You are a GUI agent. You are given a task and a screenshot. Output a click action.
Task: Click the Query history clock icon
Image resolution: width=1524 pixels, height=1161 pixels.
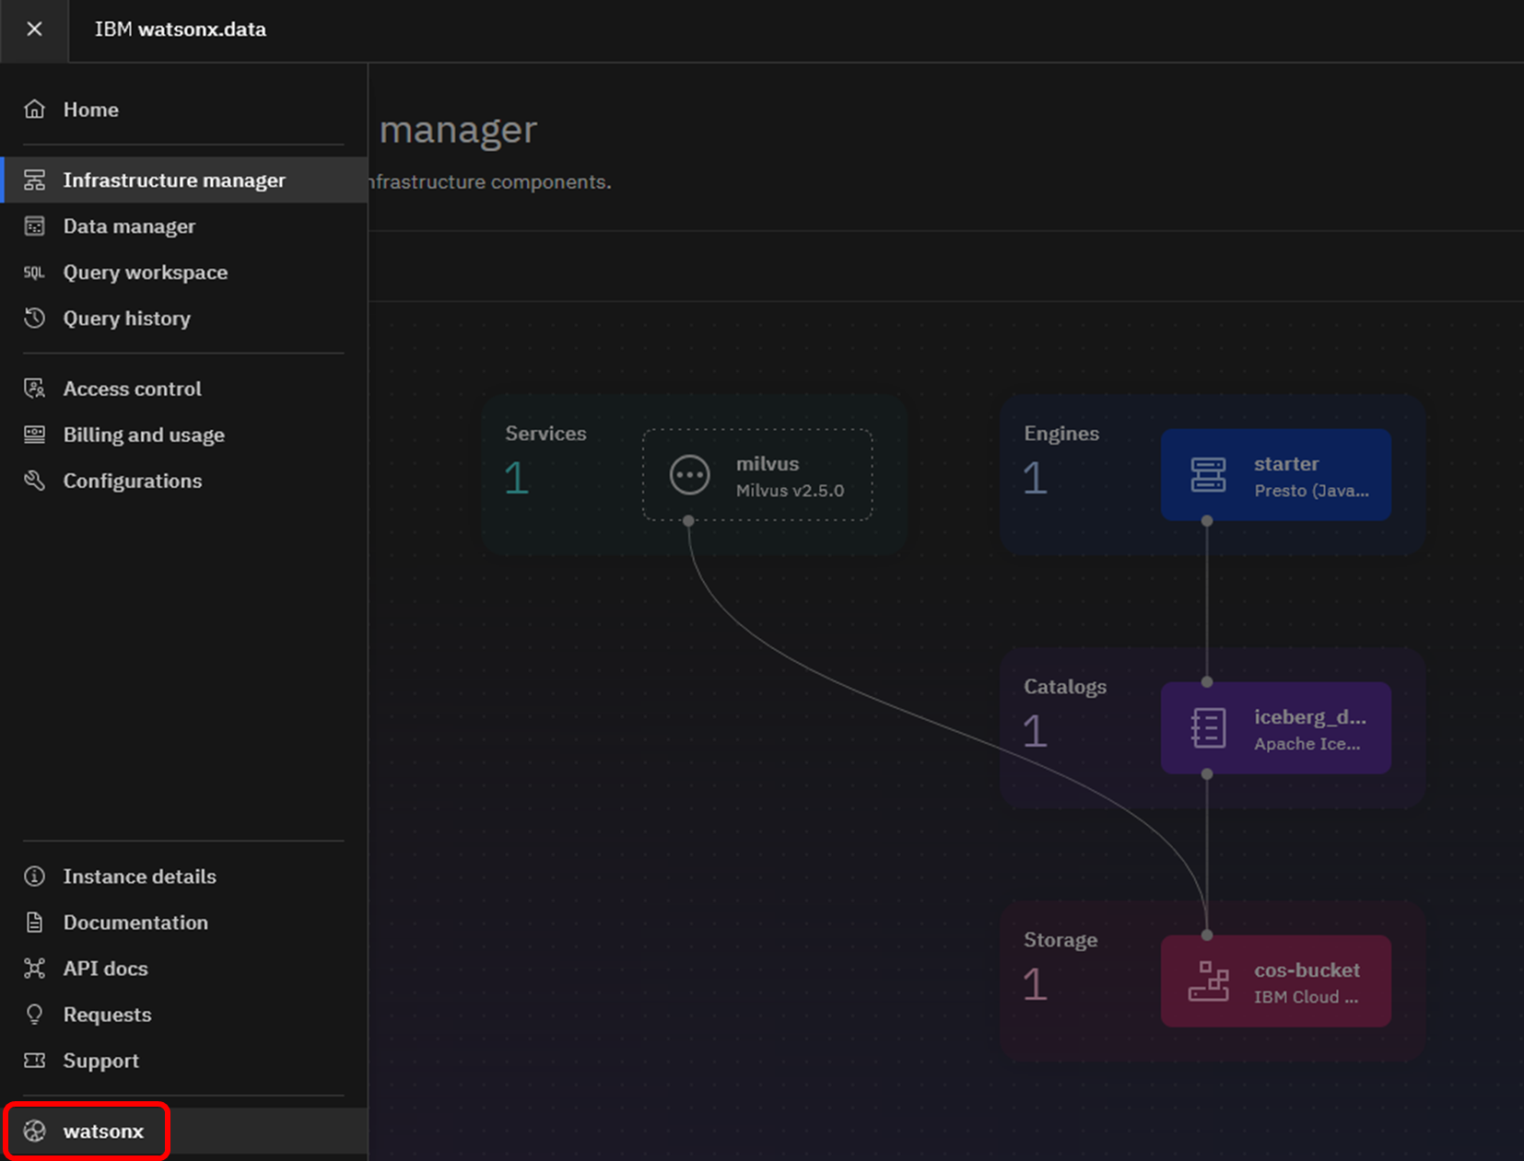(35, 319)
